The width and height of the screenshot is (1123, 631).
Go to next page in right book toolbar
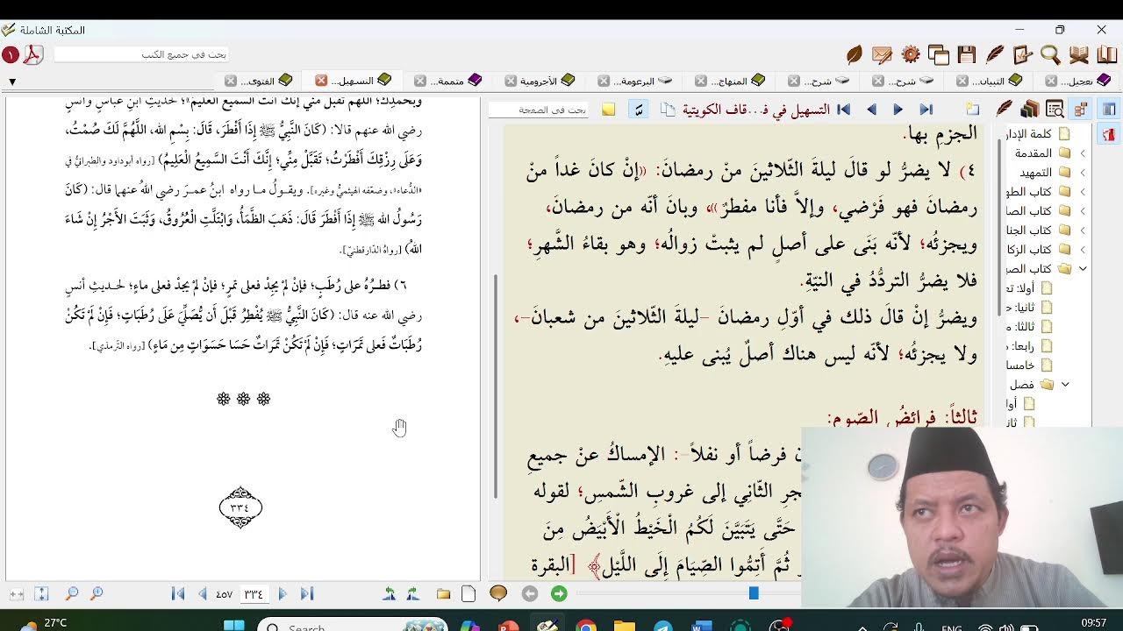point(898,110)
